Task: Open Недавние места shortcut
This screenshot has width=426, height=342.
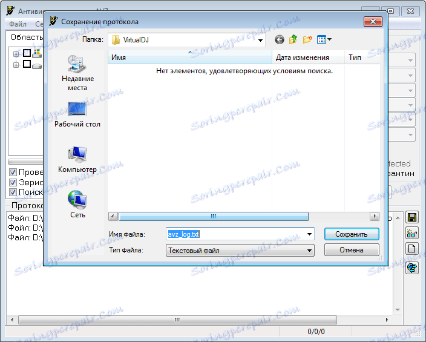Action: tap(77, 73)
